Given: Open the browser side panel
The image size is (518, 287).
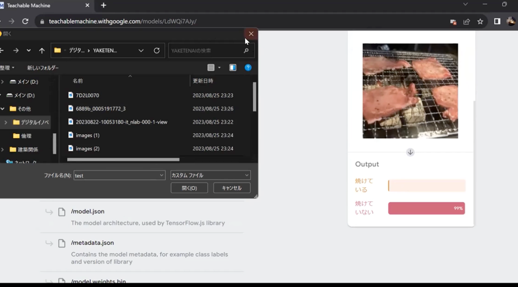Looking at the screenshot, I should click(497, 21).
